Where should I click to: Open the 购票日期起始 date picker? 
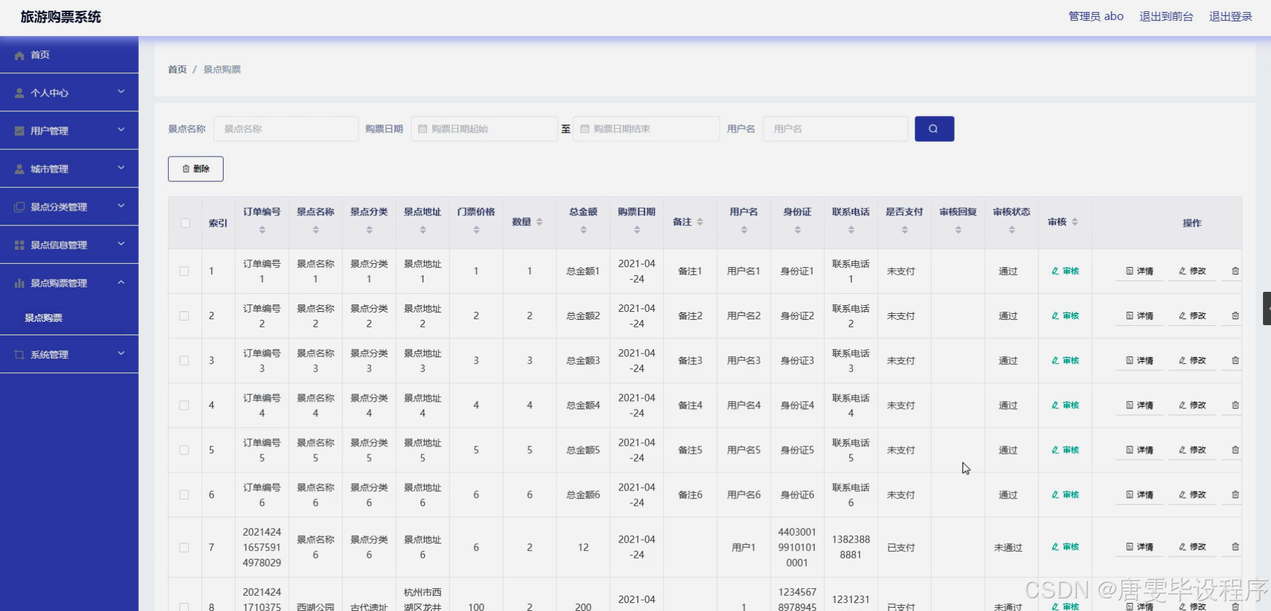pyautogui.click(x=484, y=129)
